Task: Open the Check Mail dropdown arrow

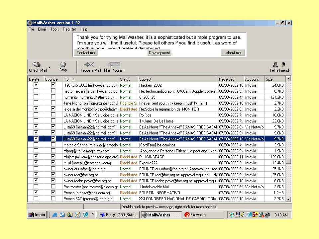Action: [x=50, y=67]
